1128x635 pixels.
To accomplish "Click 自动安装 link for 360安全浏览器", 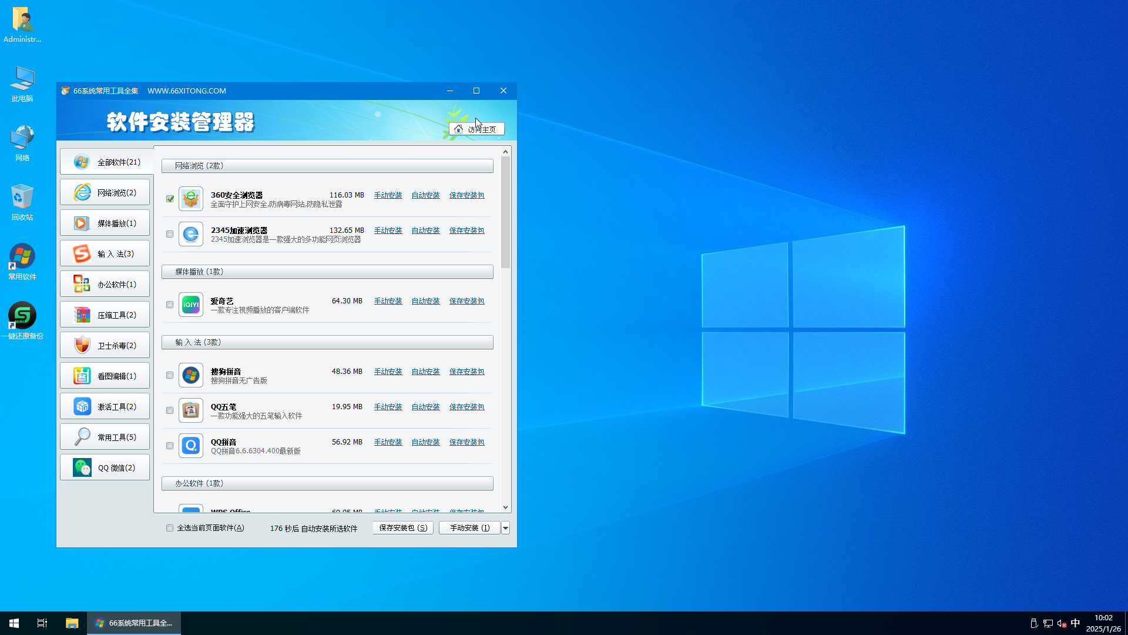I will 425,195.
